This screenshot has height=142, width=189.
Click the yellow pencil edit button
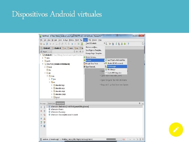176,130
